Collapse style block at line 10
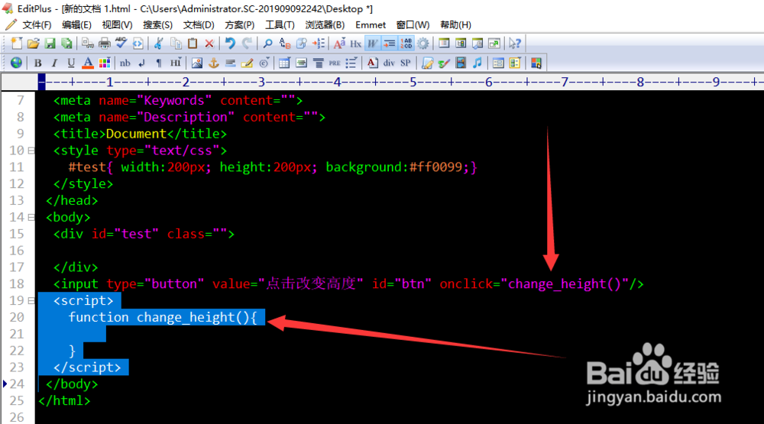The height and width of the screenshot is (424, 764). pos(31,151)
